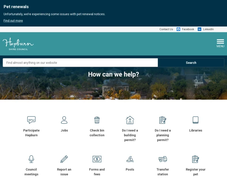
Task: Click the Libraries book icon
Action: pos(196,120)
